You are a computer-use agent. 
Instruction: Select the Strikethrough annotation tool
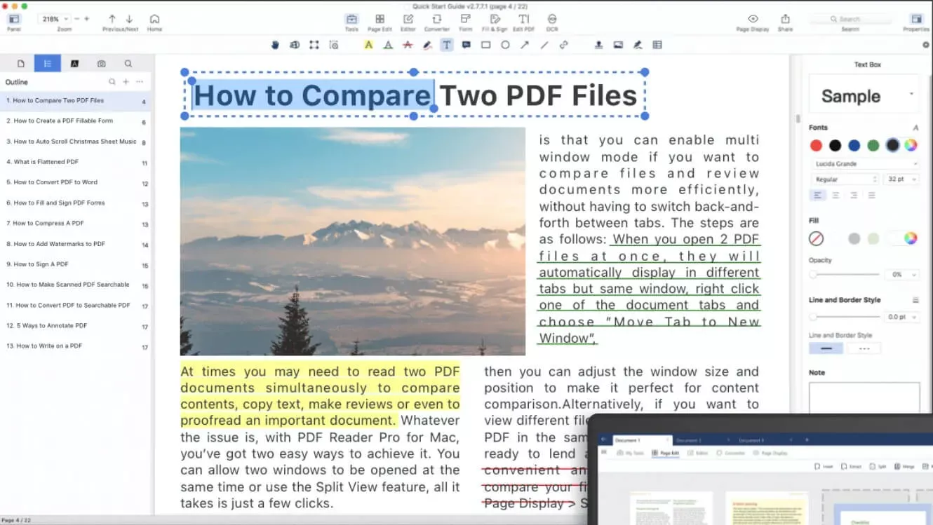pyautogui.click(x=408, y=45)
